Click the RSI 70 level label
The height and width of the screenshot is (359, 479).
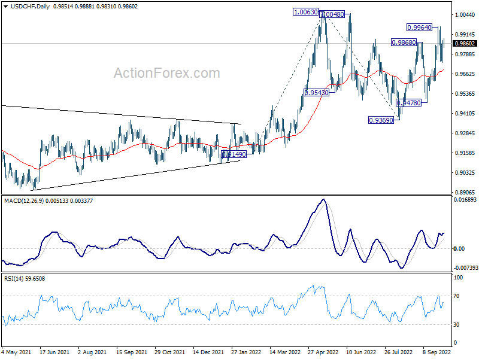pos(456,296)
